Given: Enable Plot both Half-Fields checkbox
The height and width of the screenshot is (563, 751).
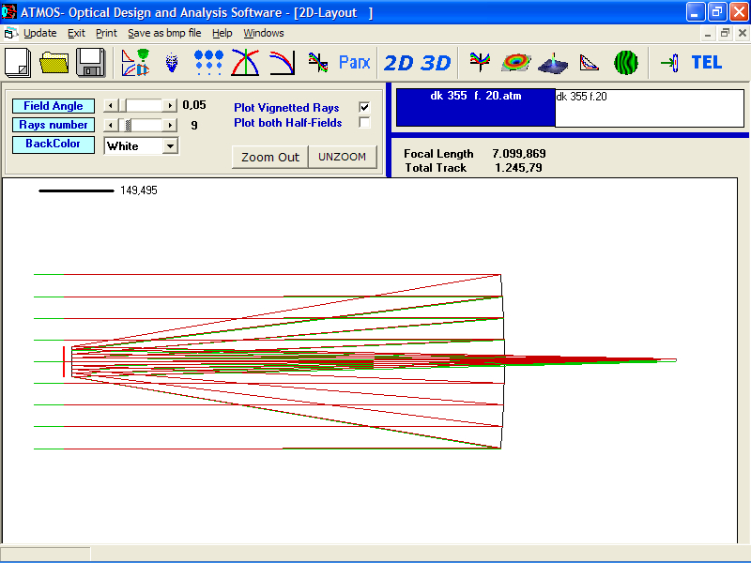Looking at the screenshot, I should [x=364, y=123].
